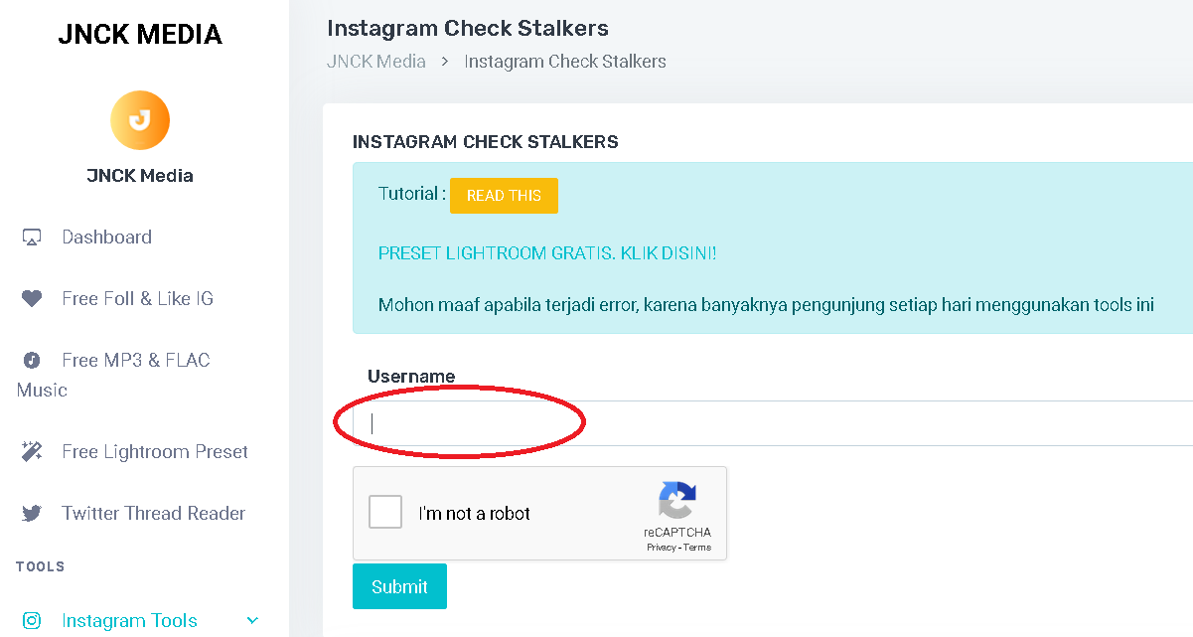Click the Submit button

click(x=399, y=586)
